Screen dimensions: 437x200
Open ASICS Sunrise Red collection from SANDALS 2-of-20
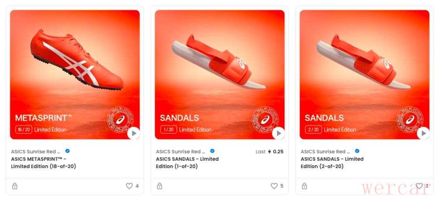click(325, 152)
